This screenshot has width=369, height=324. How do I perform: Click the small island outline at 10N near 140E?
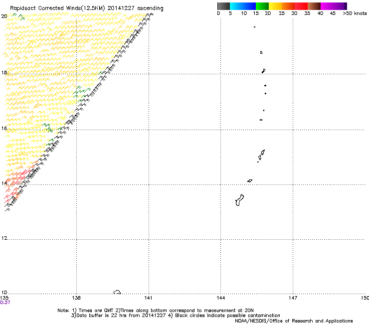click(117, 292)
